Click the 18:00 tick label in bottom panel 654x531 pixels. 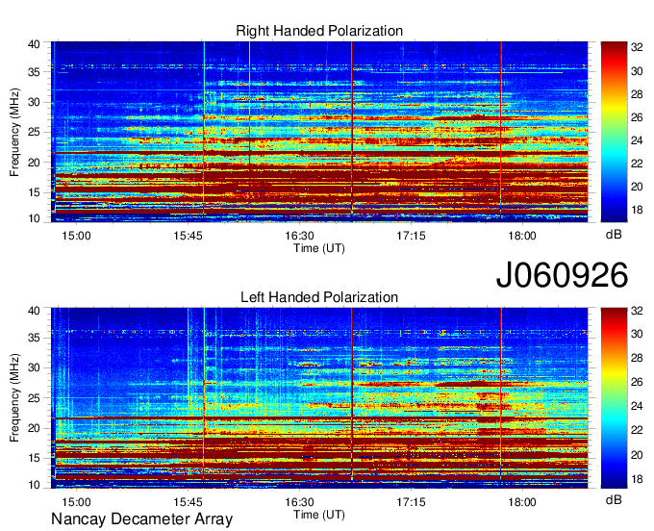(x=522, y=502)
